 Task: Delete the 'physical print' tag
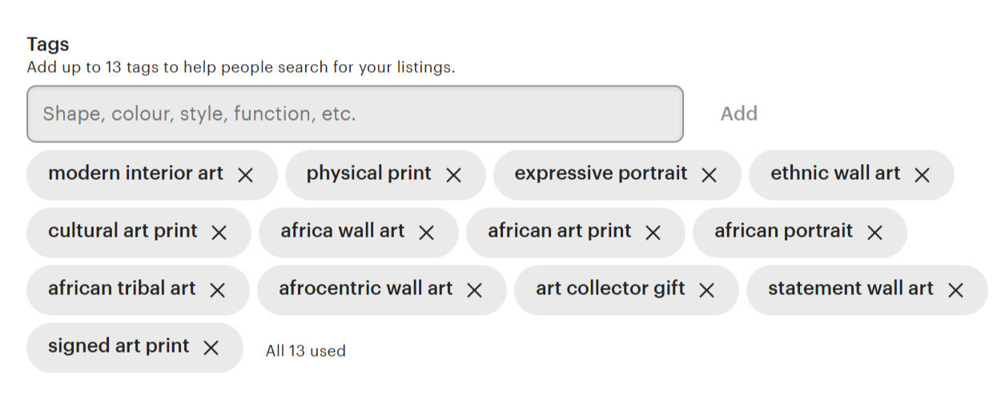453,175
